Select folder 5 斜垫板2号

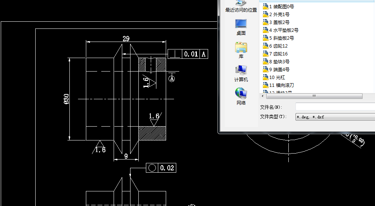coord(278,38)
